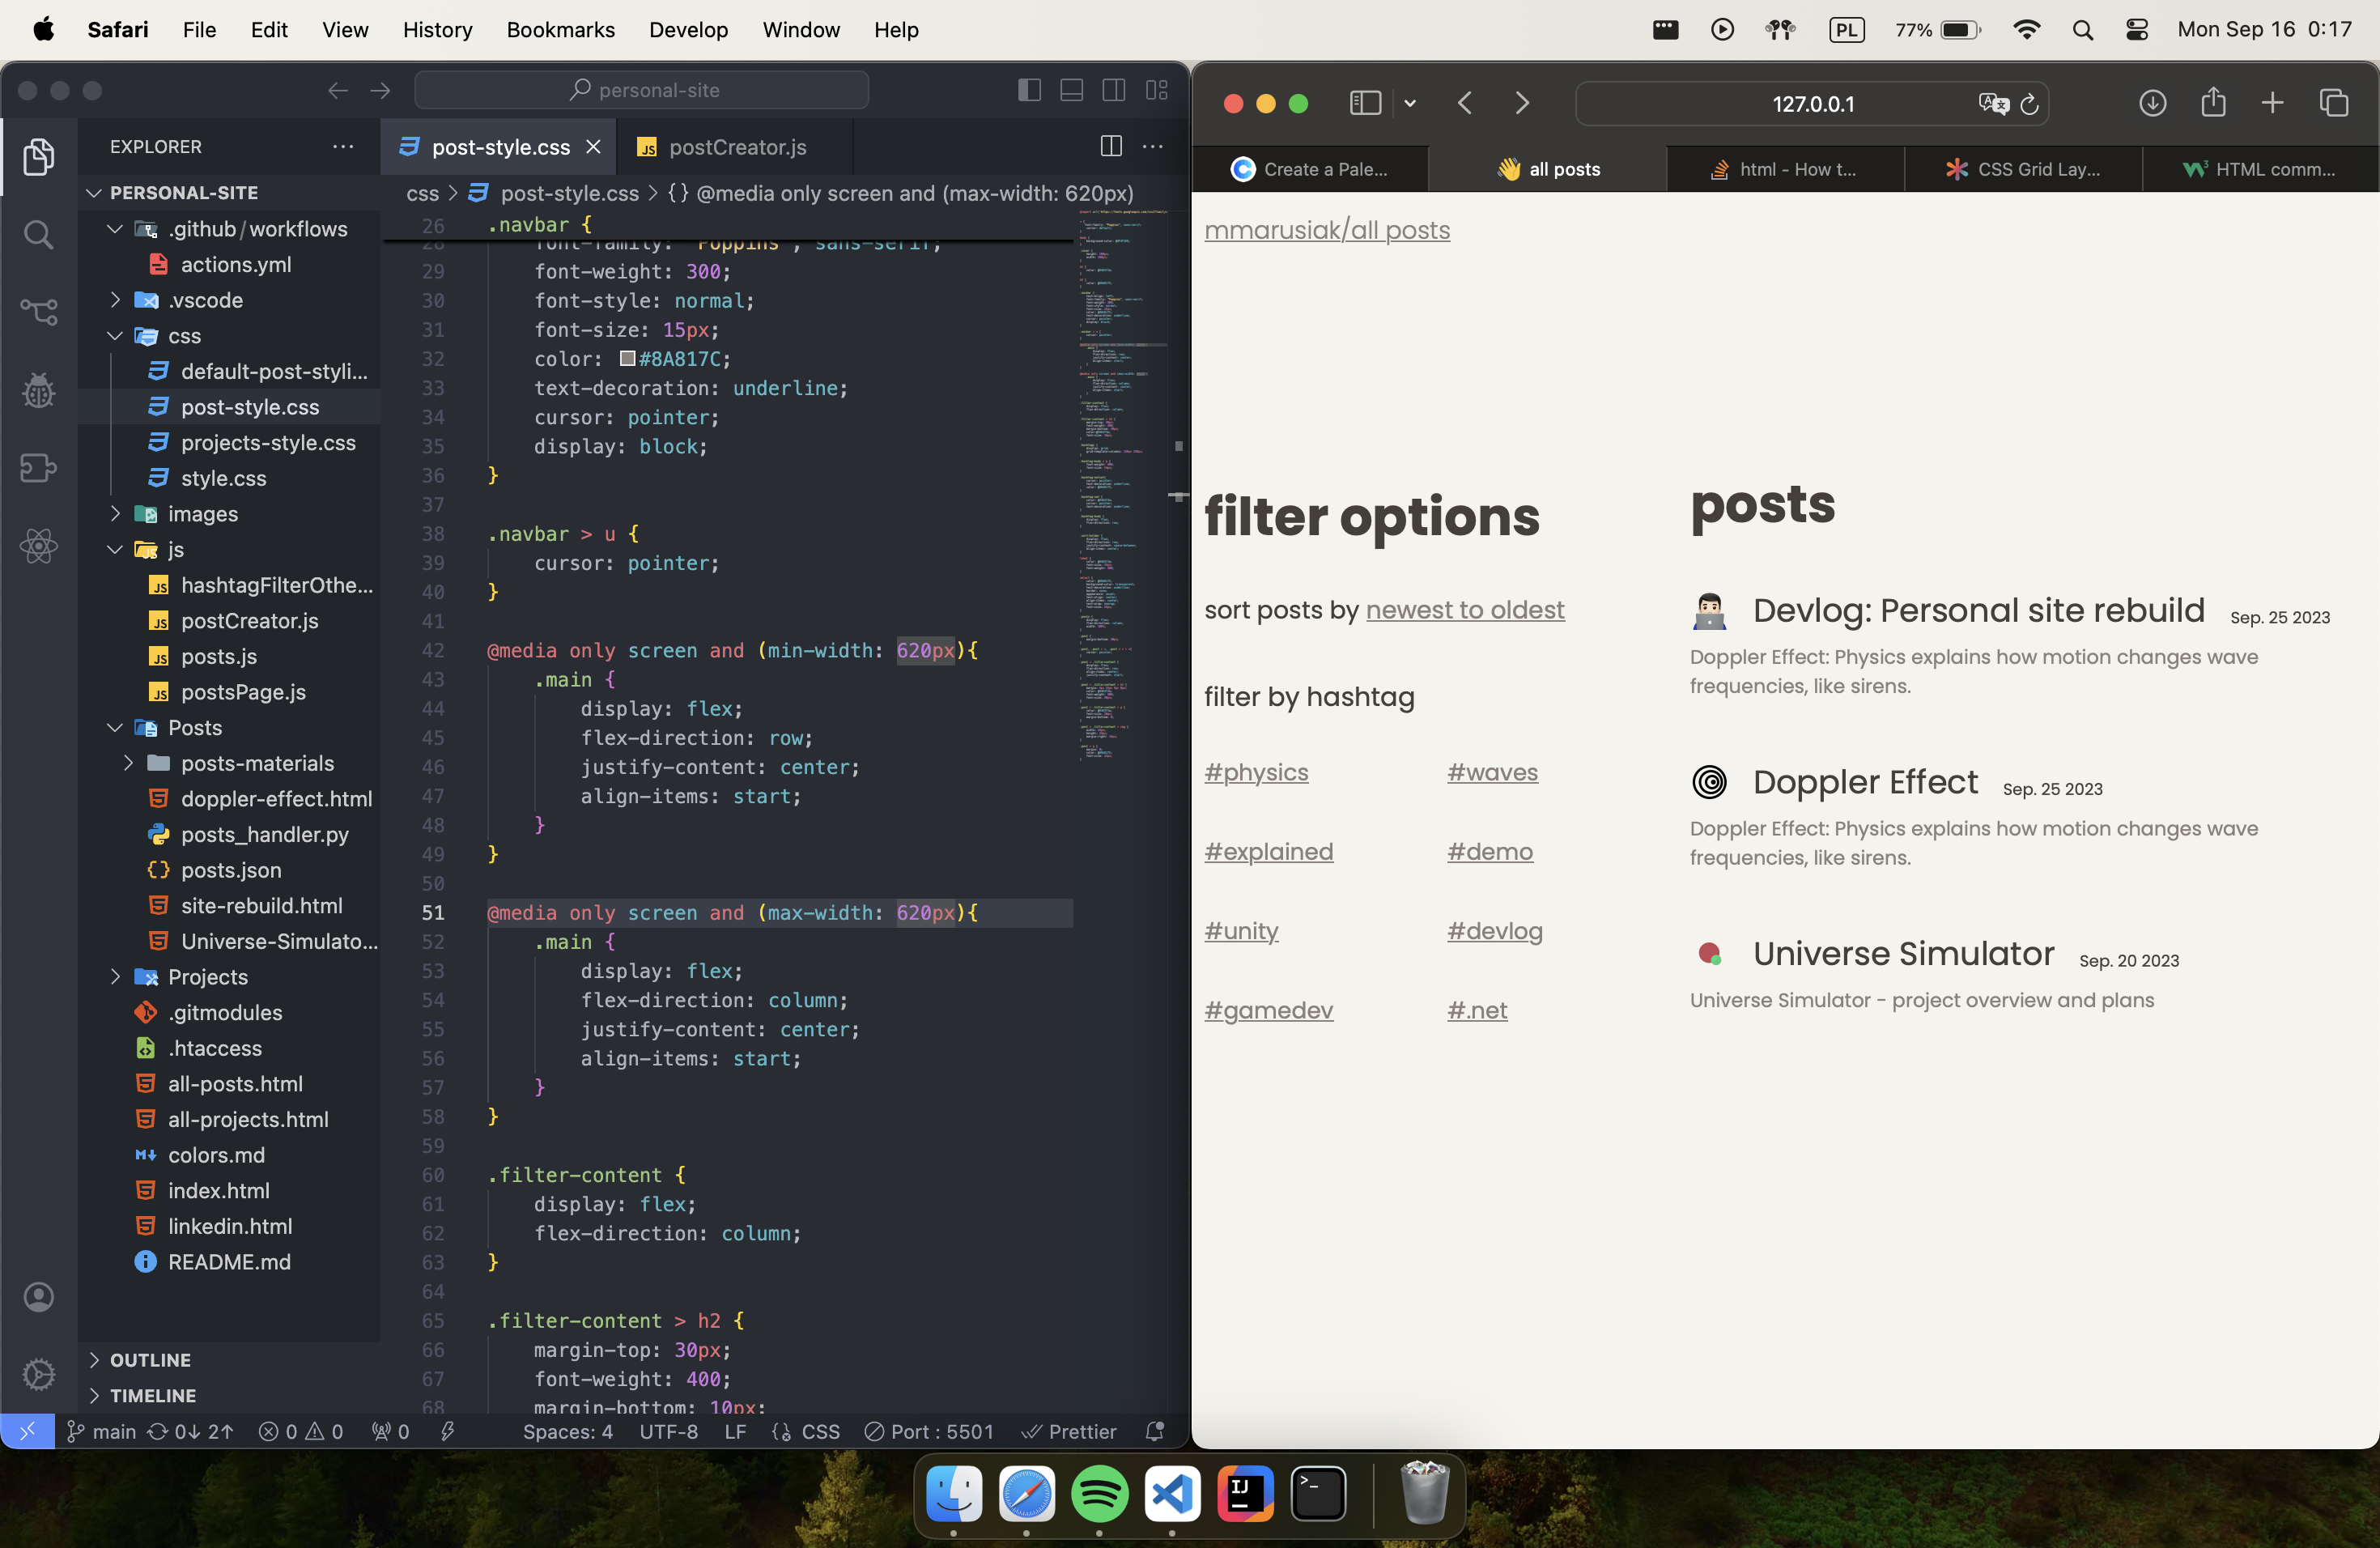Filter posts by #physics hashtag
2380x1548 pixels.
[1256, 772]
